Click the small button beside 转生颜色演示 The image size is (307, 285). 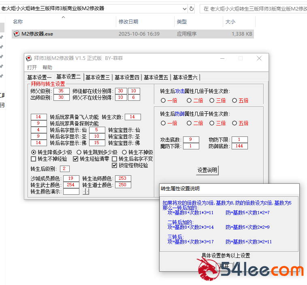point(86,191)
